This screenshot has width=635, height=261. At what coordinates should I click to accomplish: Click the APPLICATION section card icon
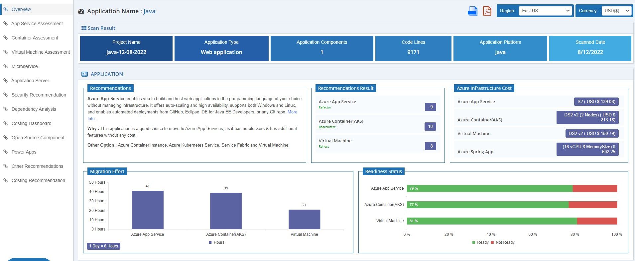[x=85, y=74]
